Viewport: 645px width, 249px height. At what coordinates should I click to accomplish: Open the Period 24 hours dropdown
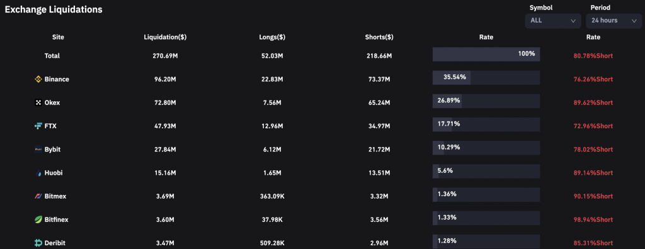(614, 21)
